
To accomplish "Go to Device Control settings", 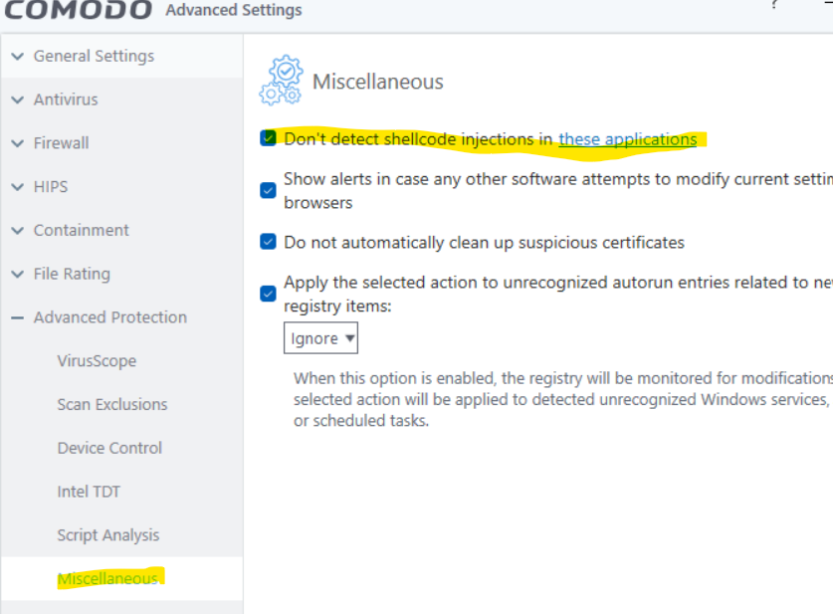I will point(109,448).
